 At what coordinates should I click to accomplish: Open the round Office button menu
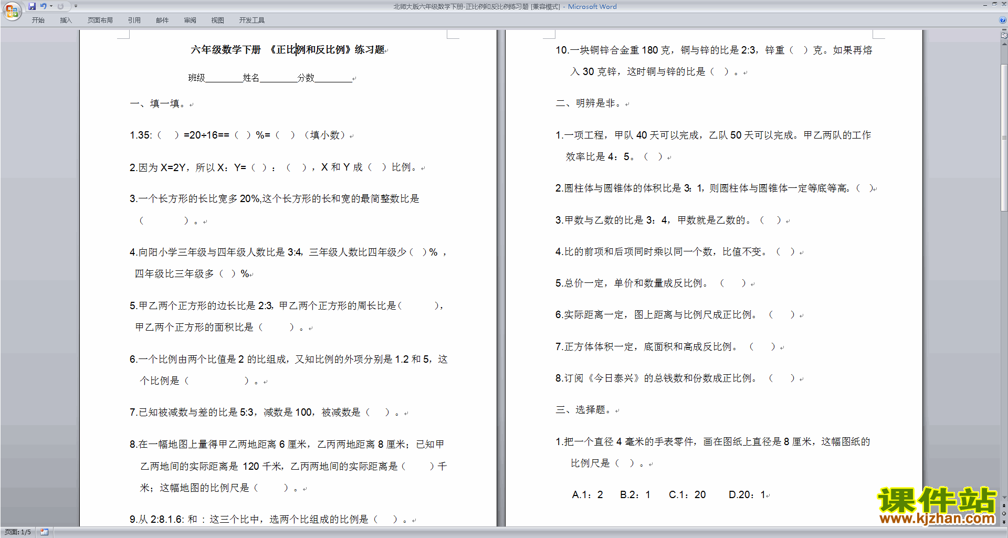[12, 10]
